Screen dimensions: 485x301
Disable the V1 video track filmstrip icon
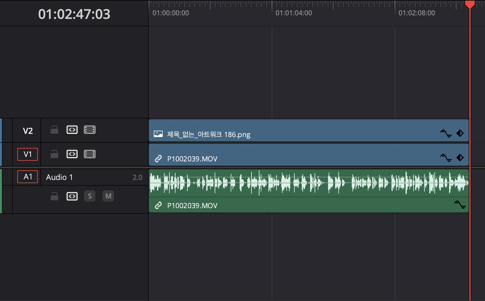click(x=90, y=154)
